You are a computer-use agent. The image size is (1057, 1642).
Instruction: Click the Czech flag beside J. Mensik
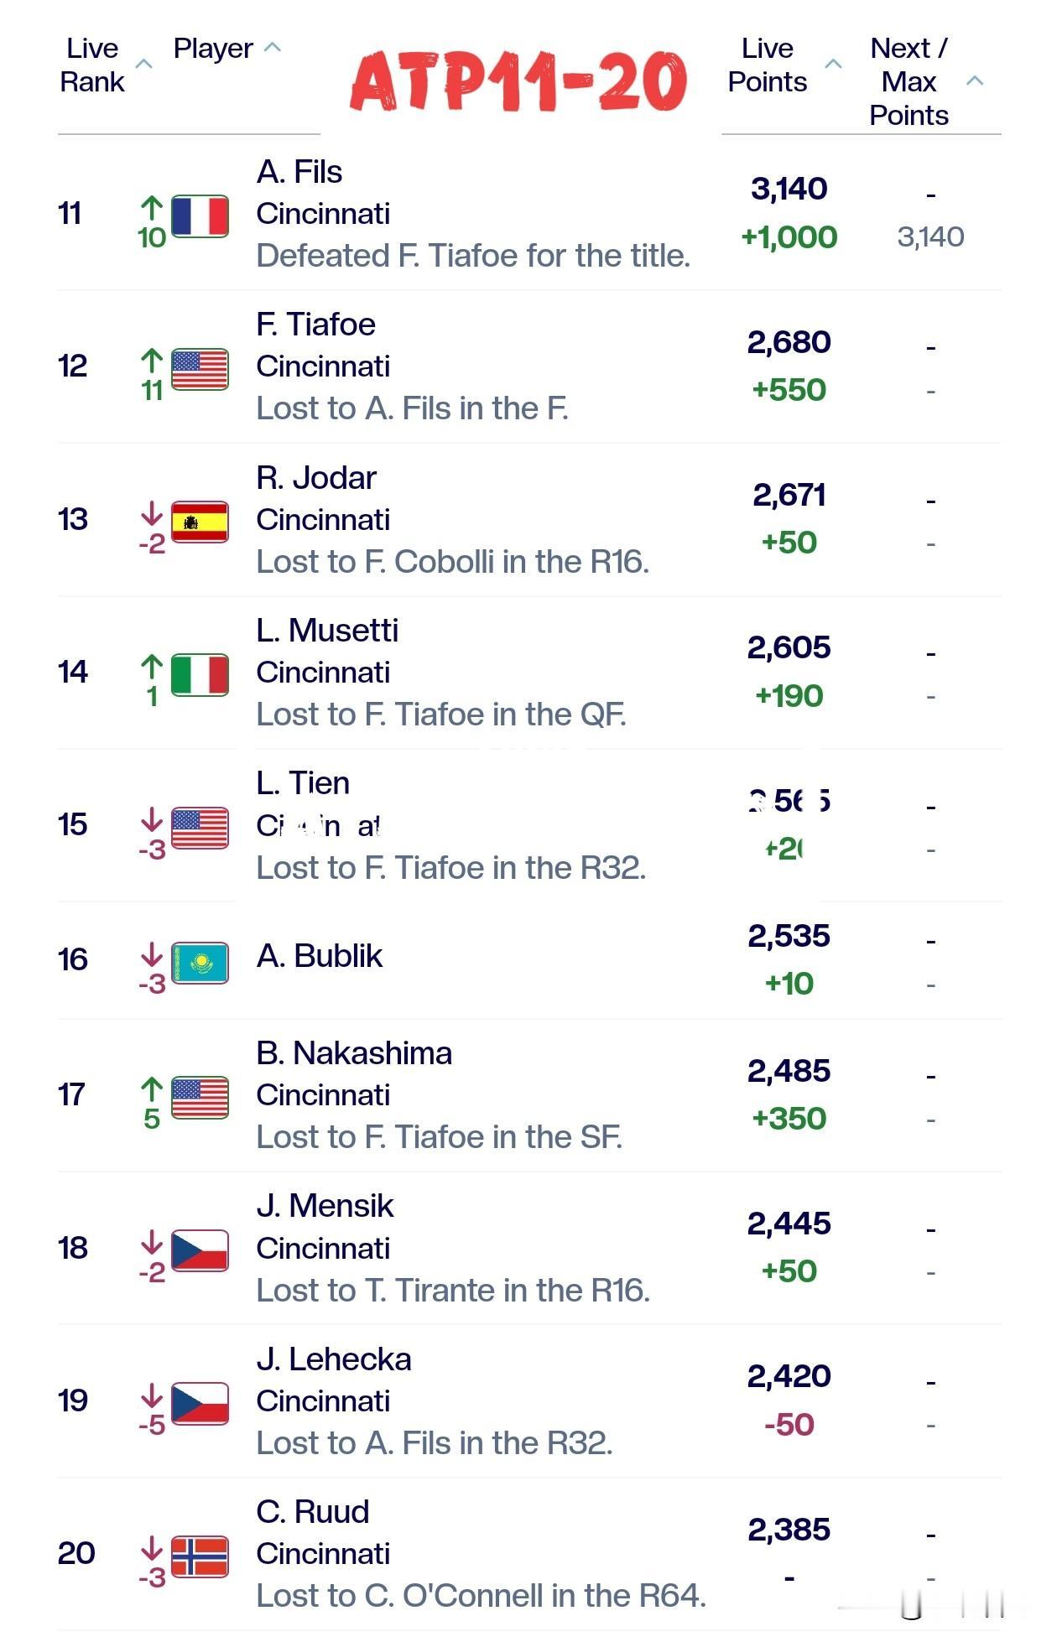(200, 1250)
